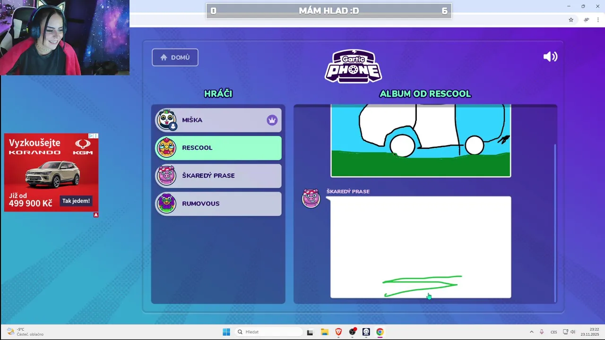Screen dimensions: 605x340
Task: Click the red A badge under the ad
Action: tap(96, 215)
